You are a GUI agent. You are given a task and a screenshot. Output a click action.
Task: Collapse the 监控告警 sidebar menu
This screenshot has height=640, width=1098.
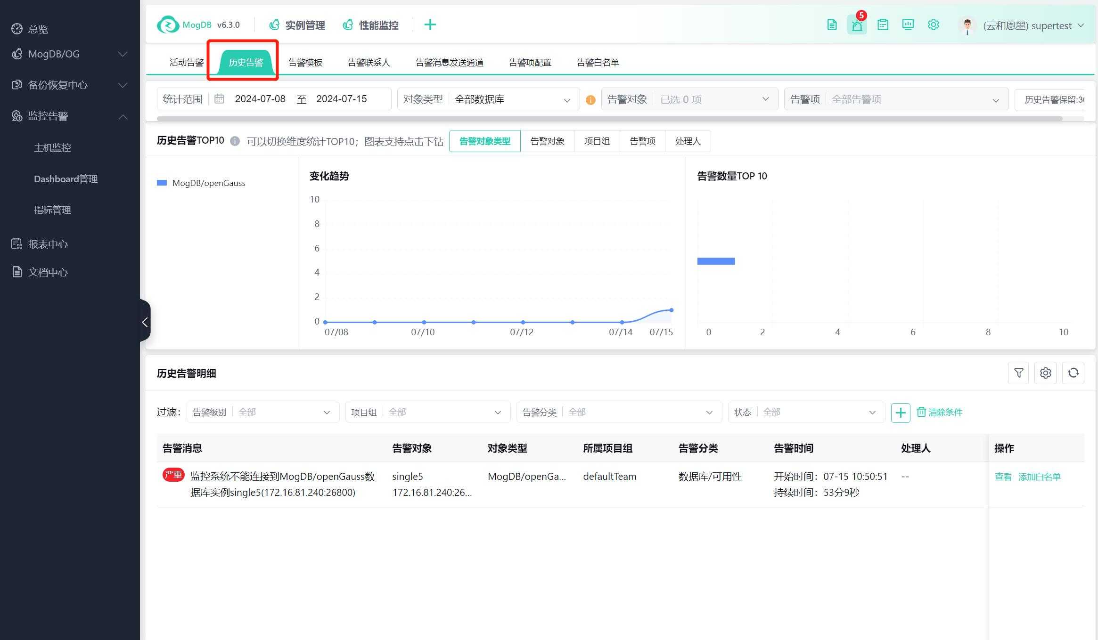point(70,116)
